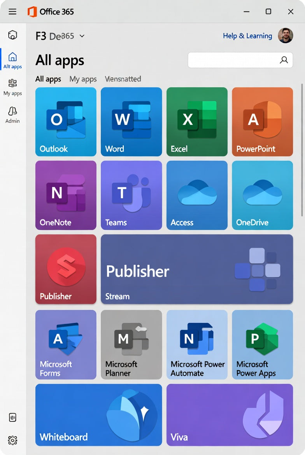Launch the PowerPoint app tile

point(262,122)
